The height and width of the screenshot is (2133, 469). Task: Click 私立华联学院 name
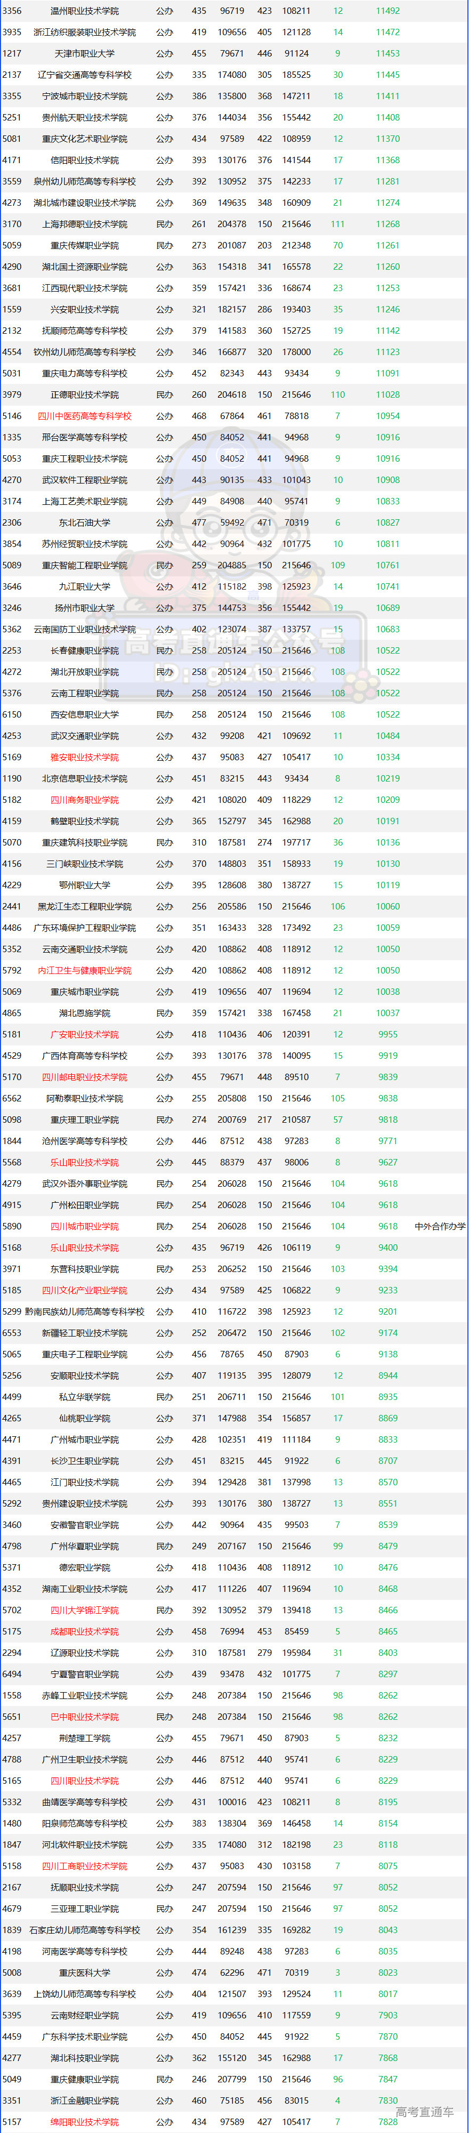tap(84, 1398)
